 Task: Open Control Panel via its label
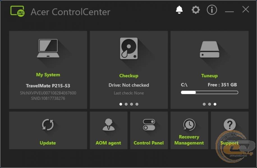(149, 143)
